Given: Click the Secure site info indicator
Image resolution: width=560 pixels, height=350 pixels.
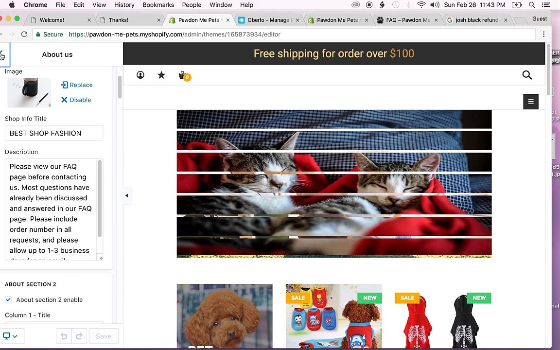Looking at the screenshot, I should click(49, 35).
